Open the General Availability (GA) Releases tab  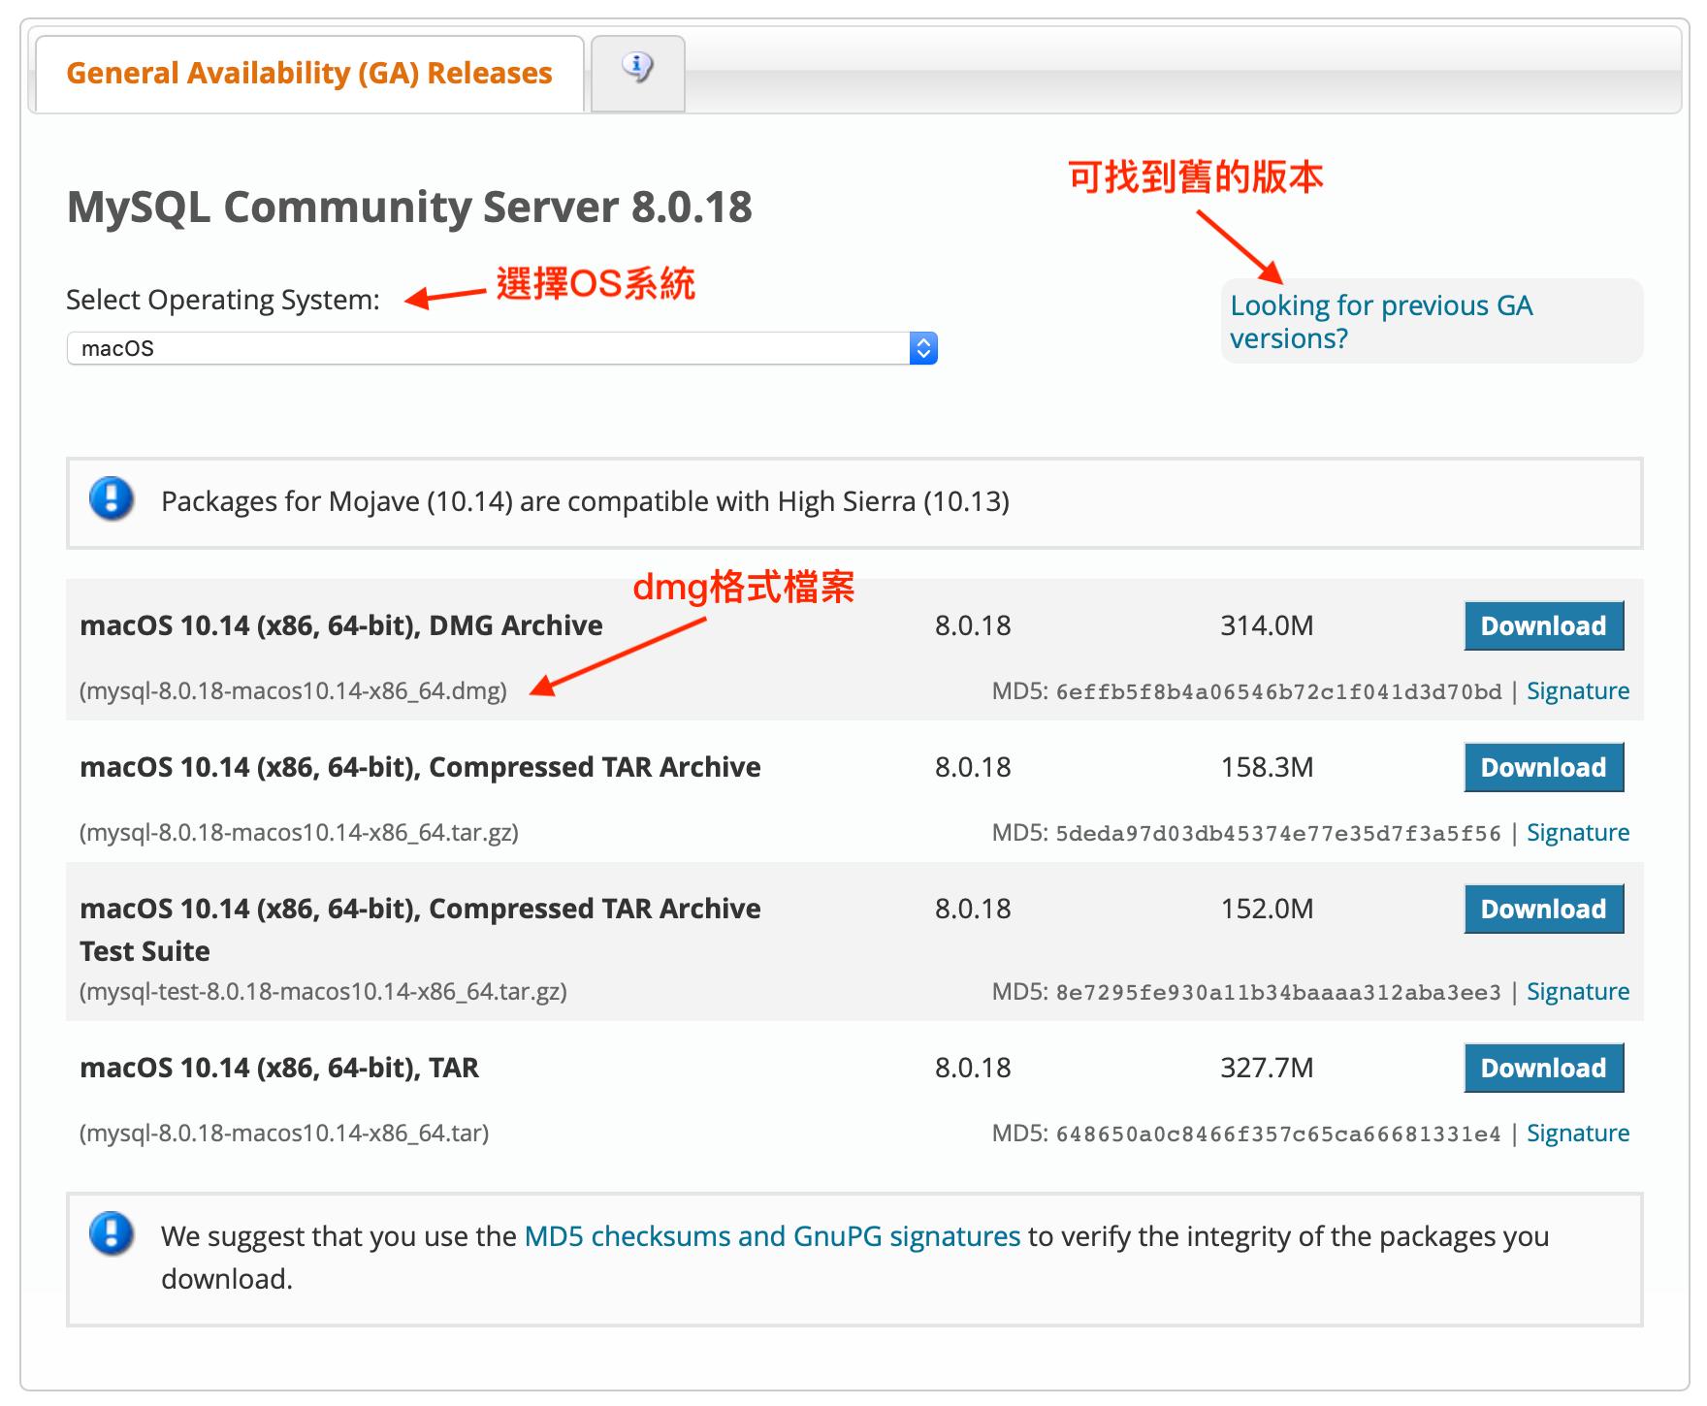(x=309, y=74)
